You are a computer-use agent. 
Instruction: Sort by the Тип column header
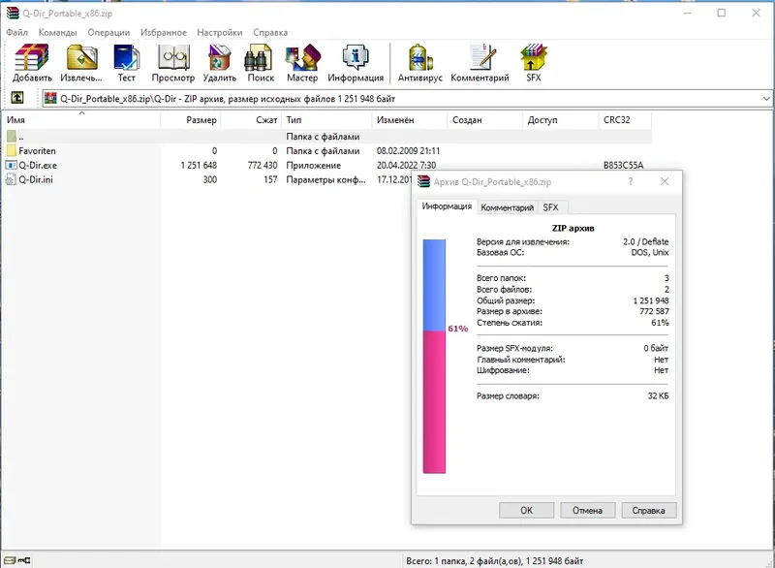pos(326,119)
